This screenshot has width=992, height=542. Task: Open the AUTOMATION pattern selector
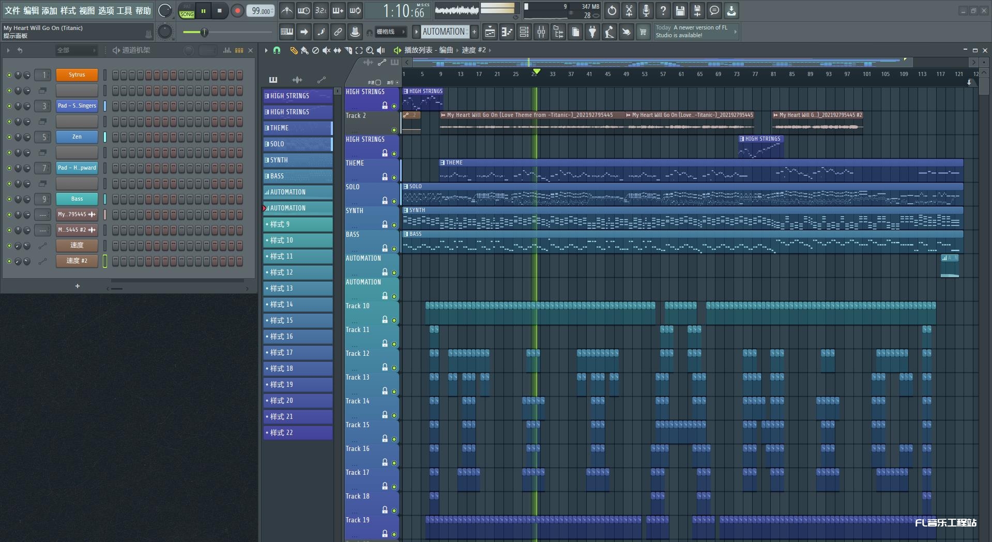445,32
